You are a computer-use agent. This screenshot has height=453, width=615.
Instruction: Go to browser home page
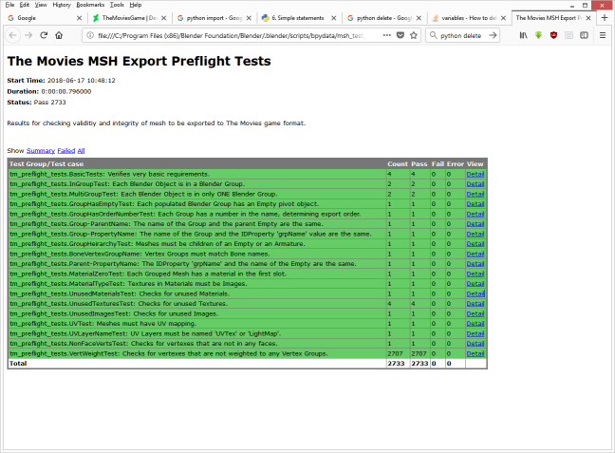coord(59,35)
